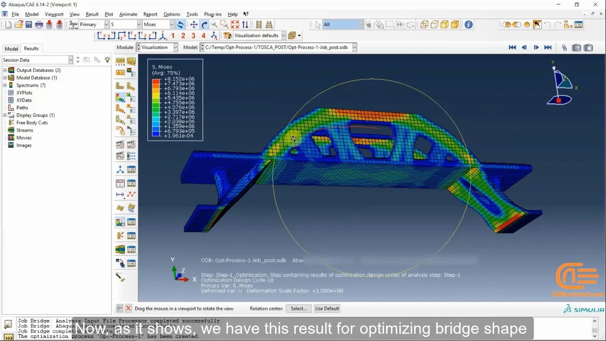Open the Session Data dropdown

click(71, 59)
